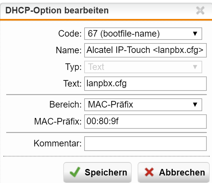This screenshot has height=183, width=212.
Task: Click the Kommentar: label
Action: (x=58, y=143)
